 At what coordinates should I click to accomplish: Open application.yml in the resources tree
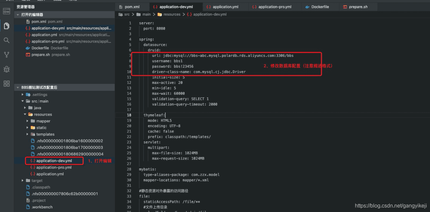click(64, 174)
